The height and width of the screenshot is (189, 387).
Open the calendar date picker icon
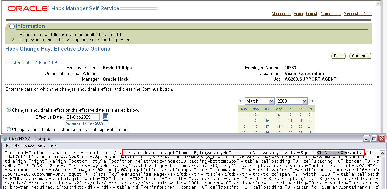click(105, 117)
